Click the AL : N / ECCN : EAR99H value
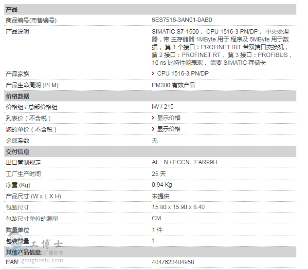Screen dimensions: 308x270 (184, 162)
